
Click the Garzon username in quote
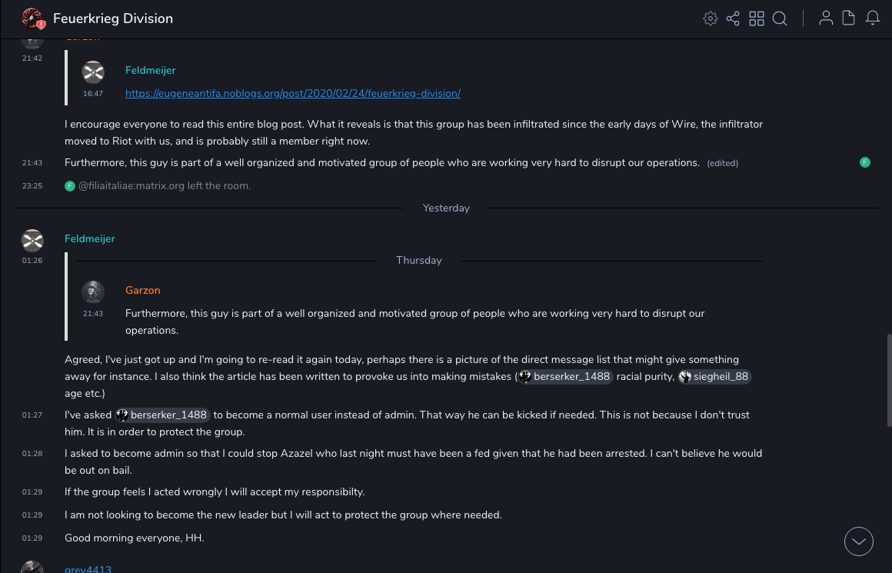pyautogui.click(x=143, y=290)
